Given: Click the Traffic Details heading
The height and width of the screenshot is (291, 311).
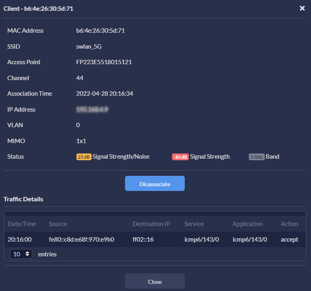Looking at the screenshot, I should (x=23, y=199).
